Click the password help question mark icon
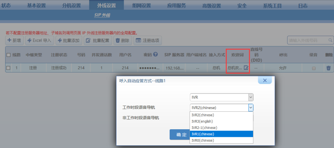Image resolution: width=334 pixels, height=148 pixels. pos(156,54)
